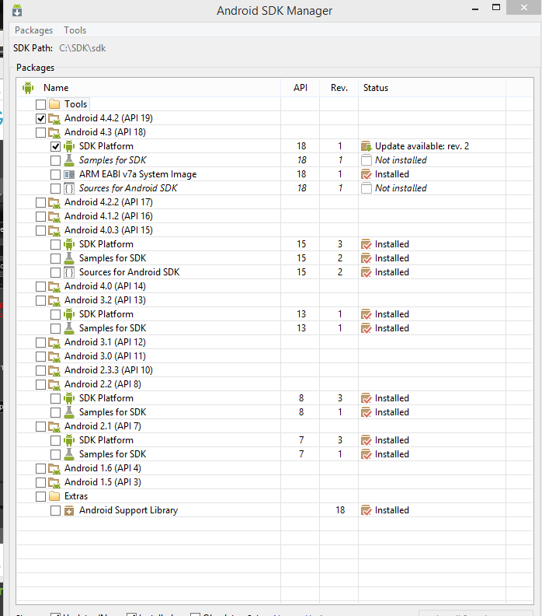Screen dimensions: 542x616
Task: Click the Android 4.0.3 (API 15) folder icon
Action: [54, 230]
